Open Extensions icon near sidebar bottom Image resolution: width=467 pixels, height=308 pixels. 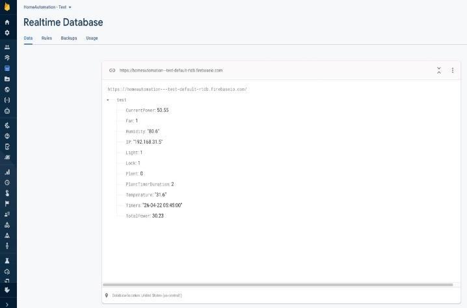click(x=7, y=290)
